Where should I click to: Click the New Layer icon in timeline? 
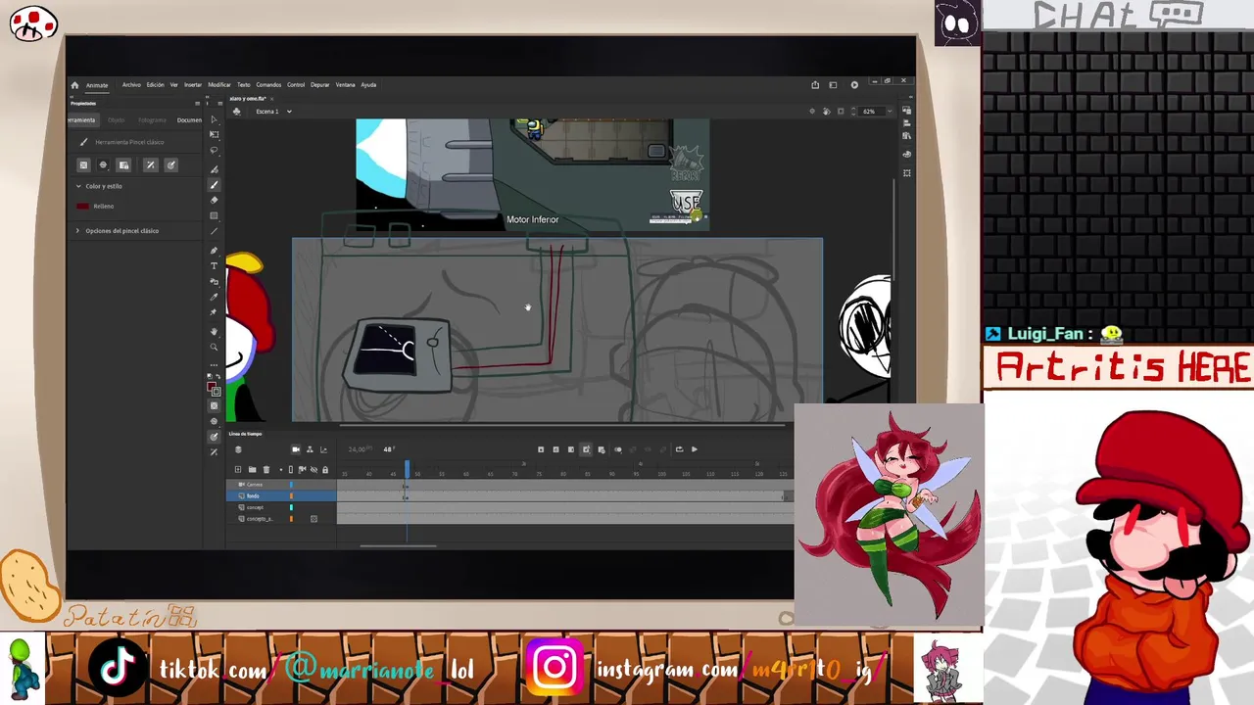[x=238, y=470]
